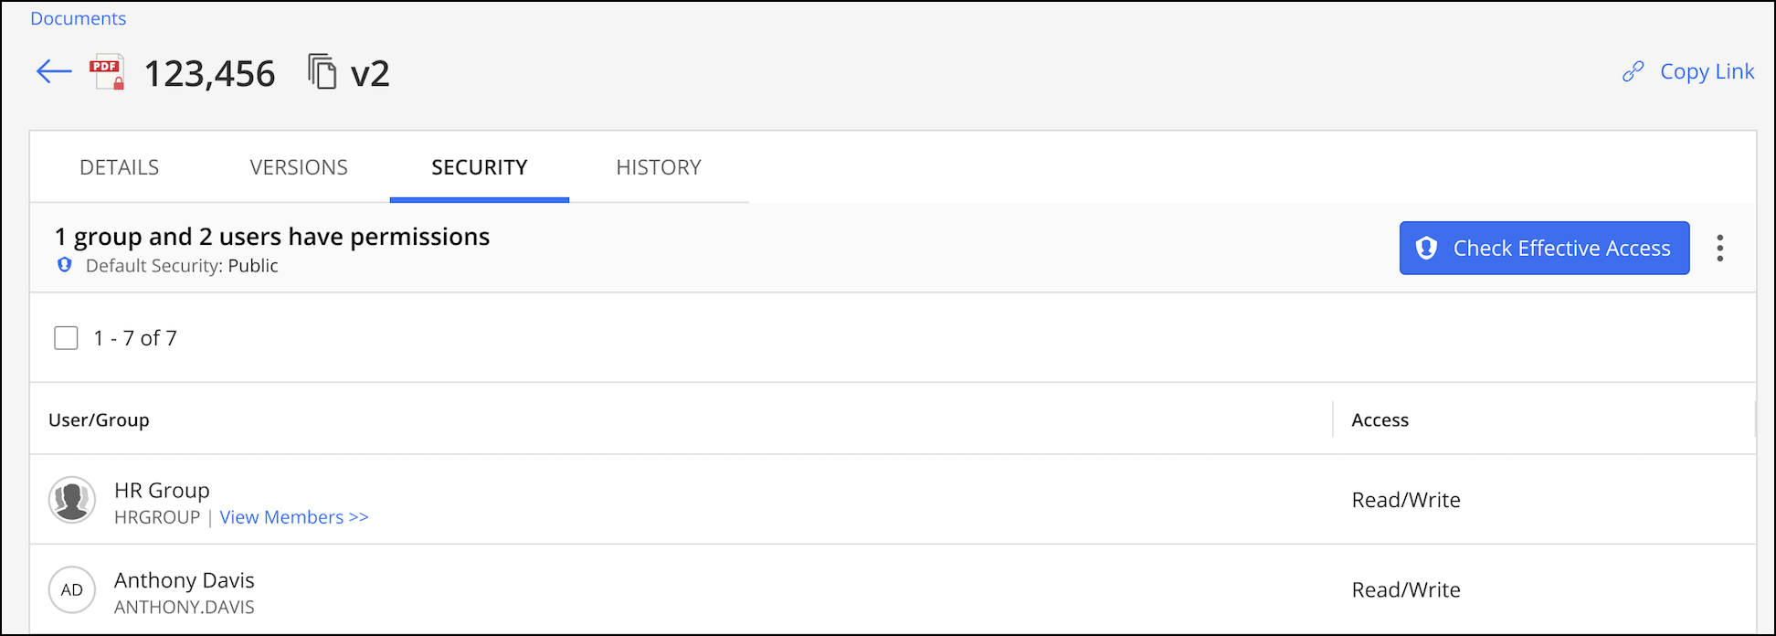Open the three-dot more options menu

click(1719, 249)
